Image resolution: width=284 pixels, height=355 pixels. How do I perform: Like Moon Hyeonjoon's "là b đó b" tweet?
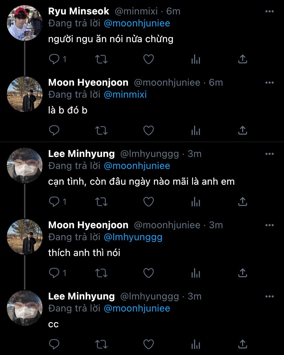(x=148, y=131)
